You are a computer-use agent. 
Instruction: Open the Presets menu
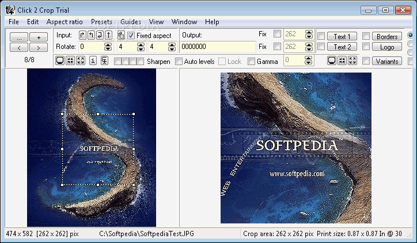(101, 22)
